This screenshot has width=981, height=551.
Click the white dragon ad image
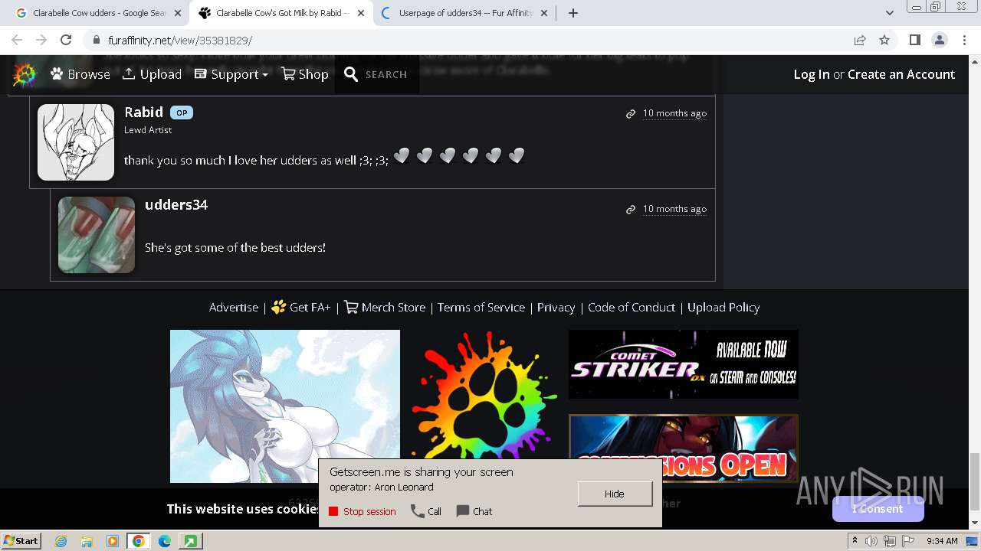coord(285,406)
